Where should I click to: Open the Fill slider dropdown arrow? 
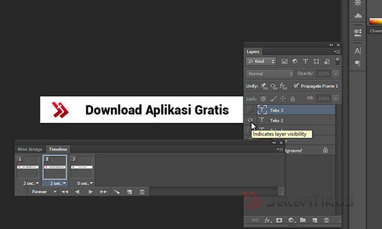point(336,99)
